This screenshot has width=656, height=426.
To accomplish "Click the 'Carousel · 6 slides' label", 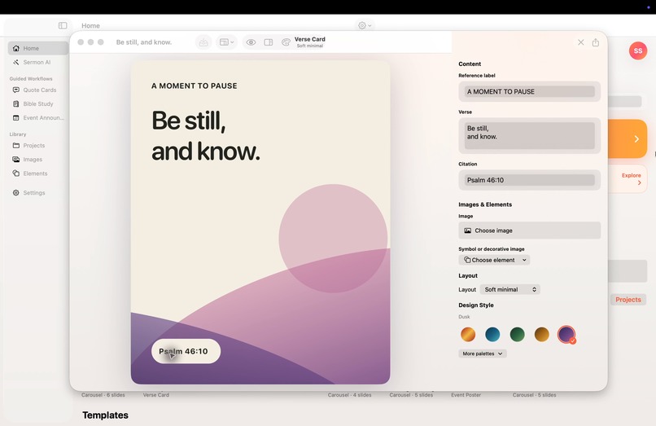I will tap(103, 394).
